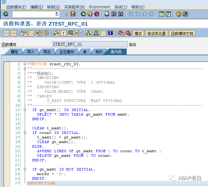Open the 帮助(H) menu
The image size is (208, 187).
coord(138,7)
